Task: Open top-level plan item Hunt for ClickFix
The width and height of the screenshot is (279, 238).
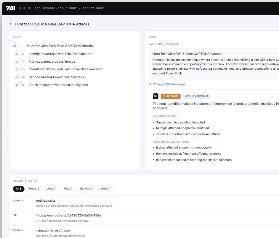Action: click(x=60, y=46)
